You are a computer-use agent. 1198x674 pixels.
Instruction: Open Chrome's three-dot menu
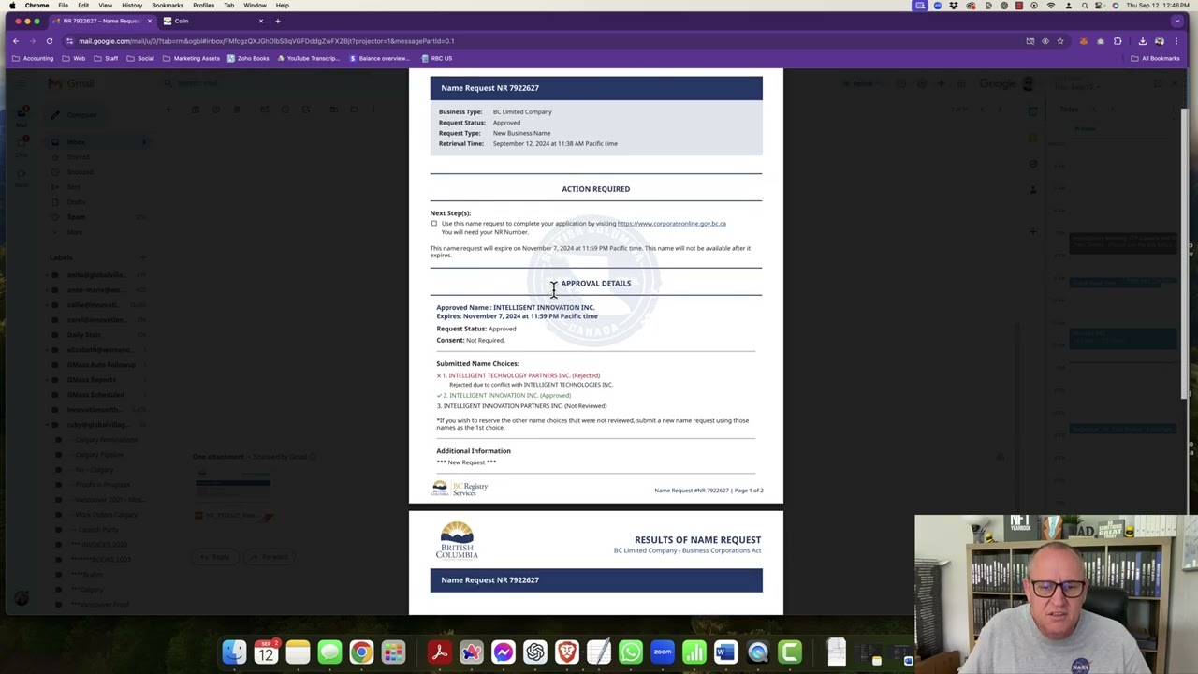(x=1176, y=41)
